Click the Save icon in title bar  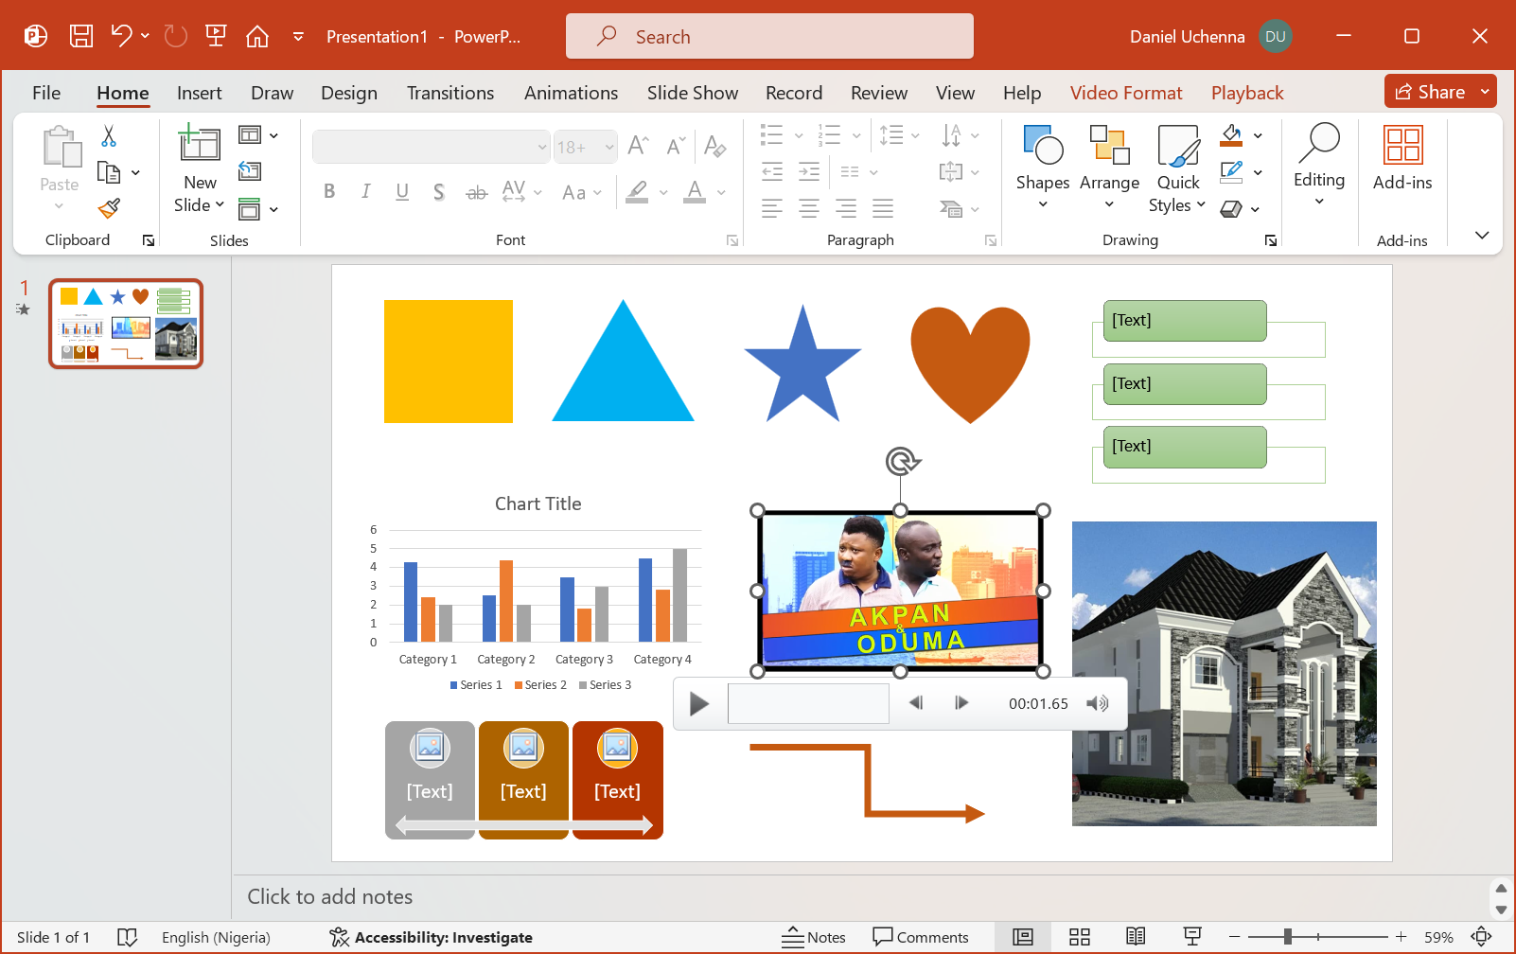tap(81, 37)
